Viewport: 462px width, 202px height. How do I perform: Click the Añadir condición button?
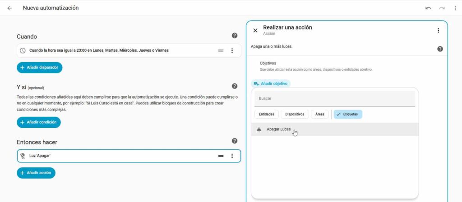coord(39,122)
